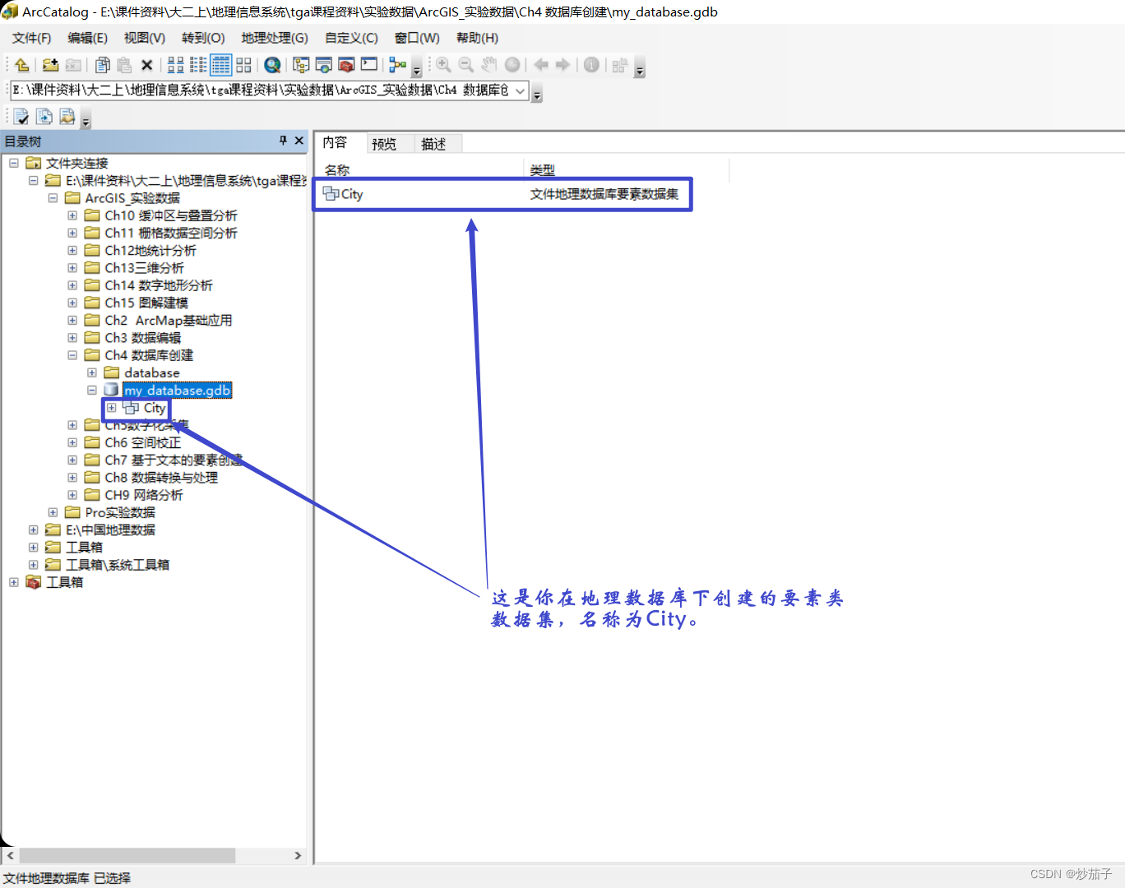The image size is (1125, 888).
Task: Select the City row in contents list
Action: pyautogui.click(x=502, y=194)
